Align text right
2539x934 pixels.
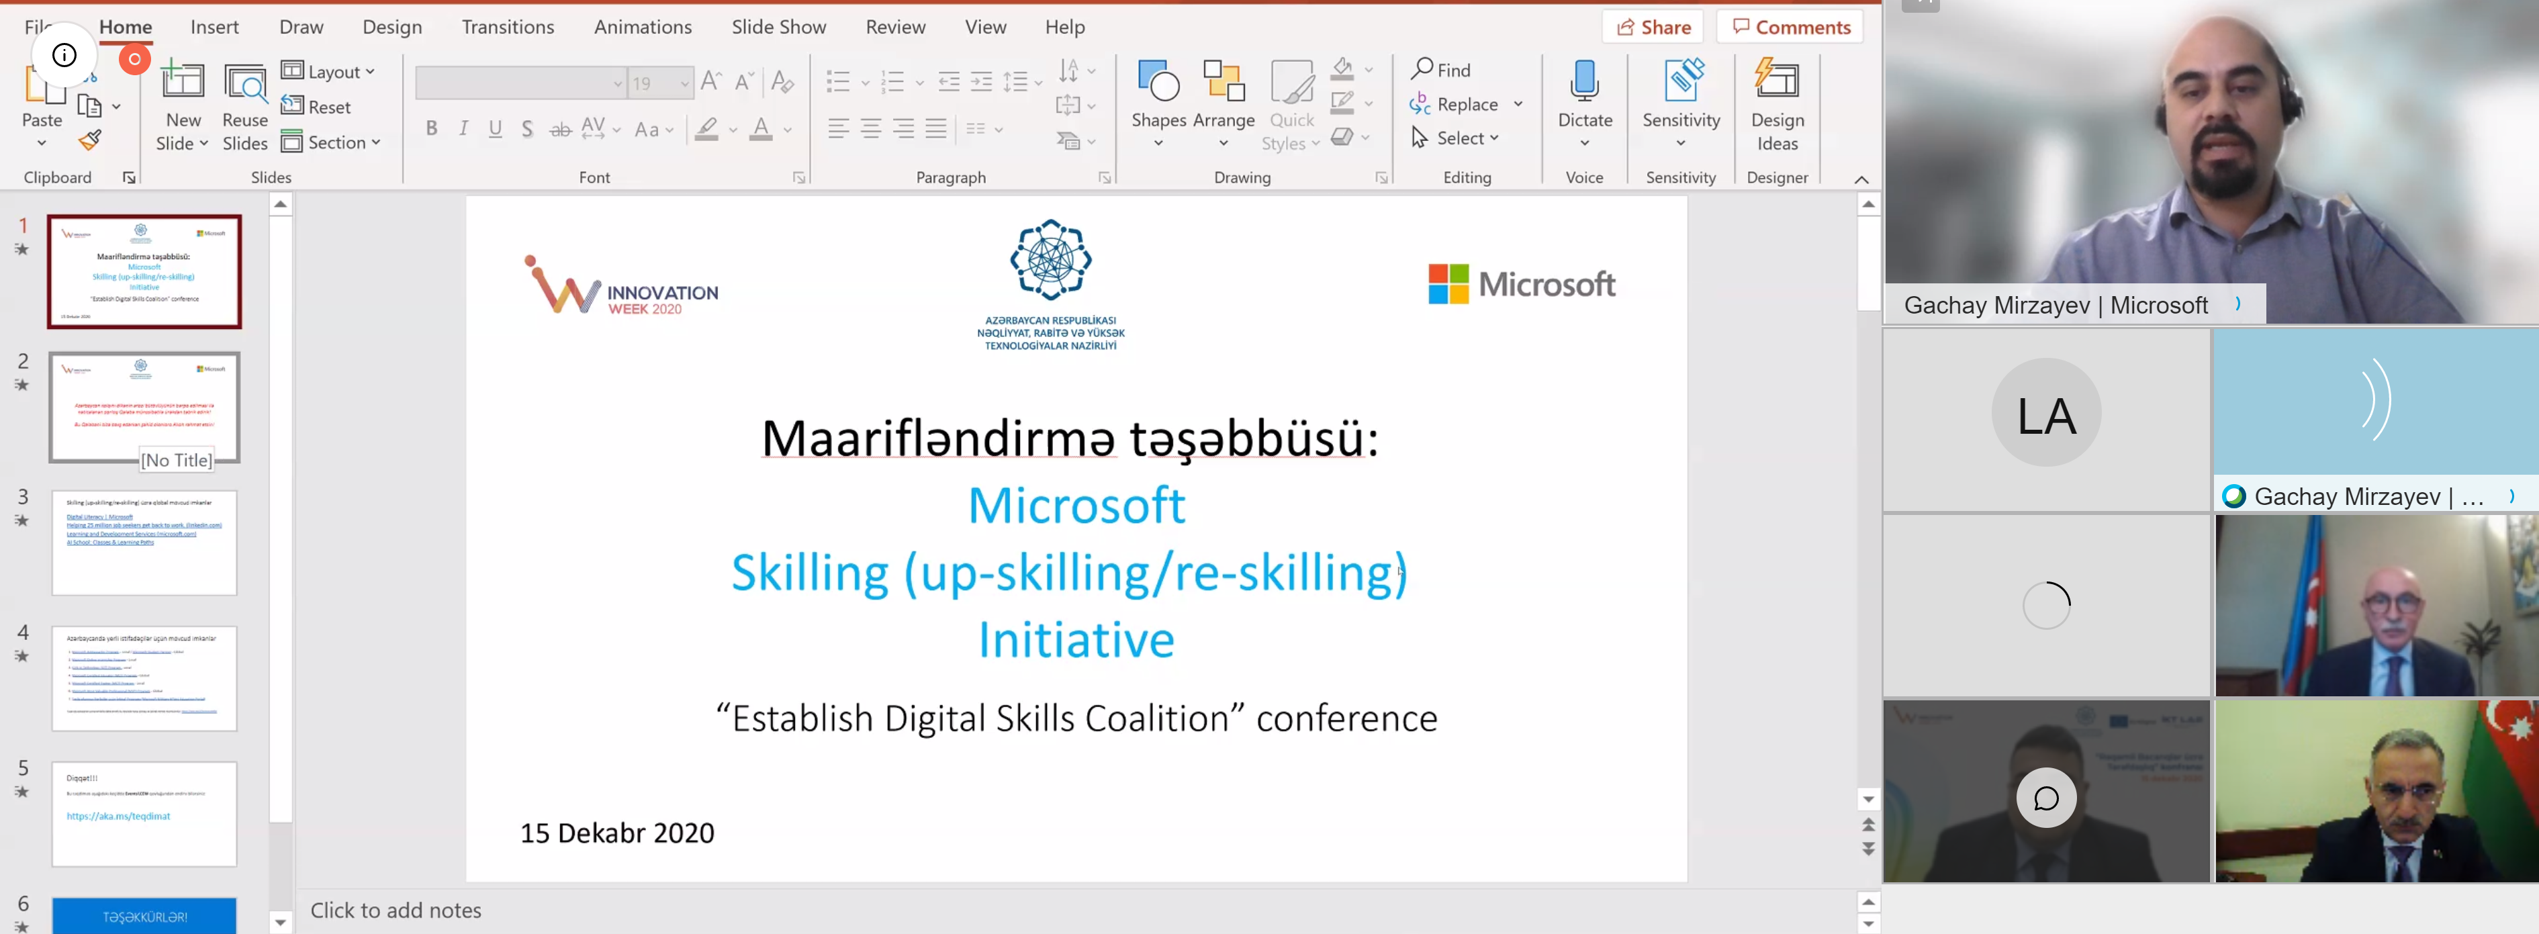(903, 129)
